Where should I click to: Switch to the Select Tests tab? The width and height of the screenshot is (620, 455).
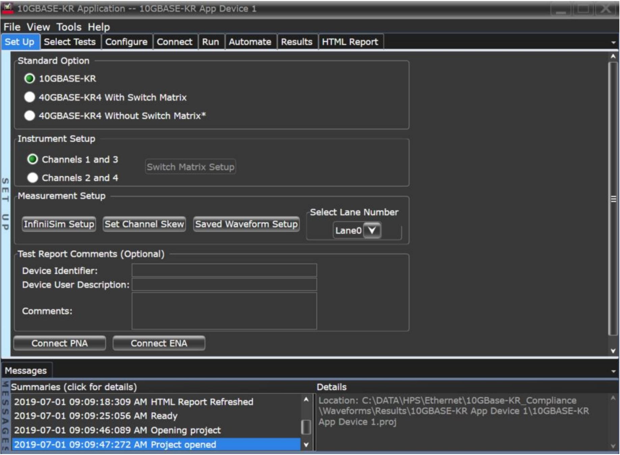[70, 42]
